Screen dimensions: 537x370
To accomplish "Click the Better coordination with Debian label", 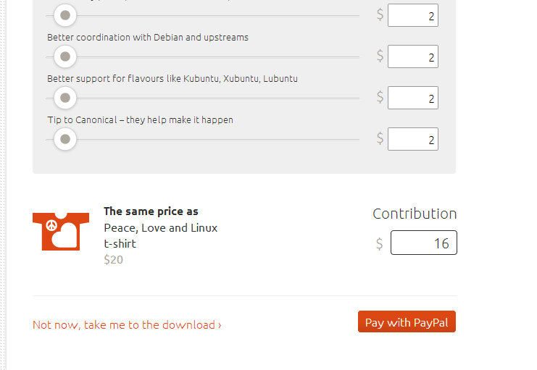I will pos(148,38).
